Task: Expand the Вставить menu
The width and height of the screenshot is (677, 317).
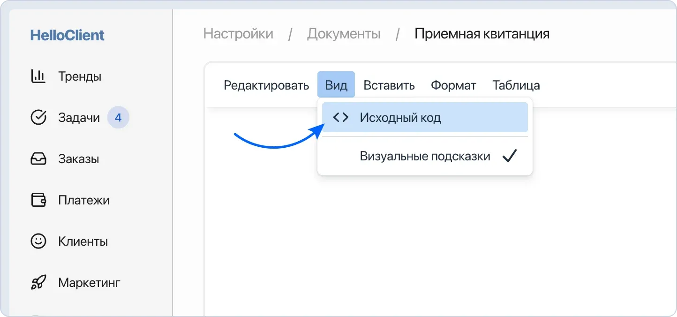Action: tap(389, 85)
